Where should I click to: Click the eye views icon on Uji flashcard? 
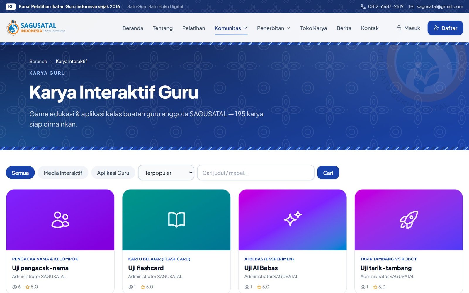[x=131, y=287]
